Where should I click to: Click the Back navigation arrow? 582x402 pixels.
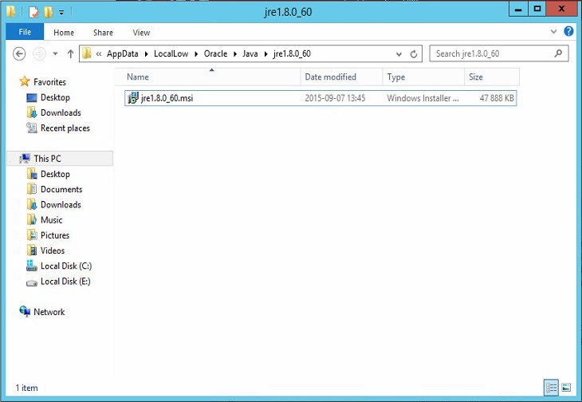point(19,53)
